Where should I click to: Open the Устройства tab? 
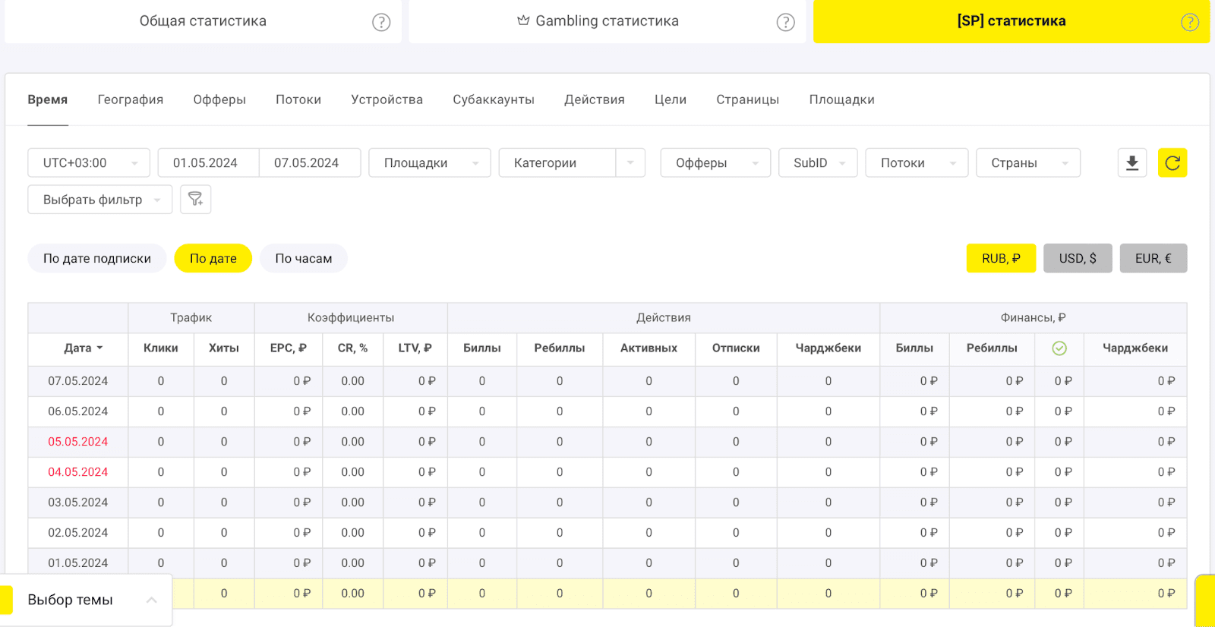(x=387, y=99)
